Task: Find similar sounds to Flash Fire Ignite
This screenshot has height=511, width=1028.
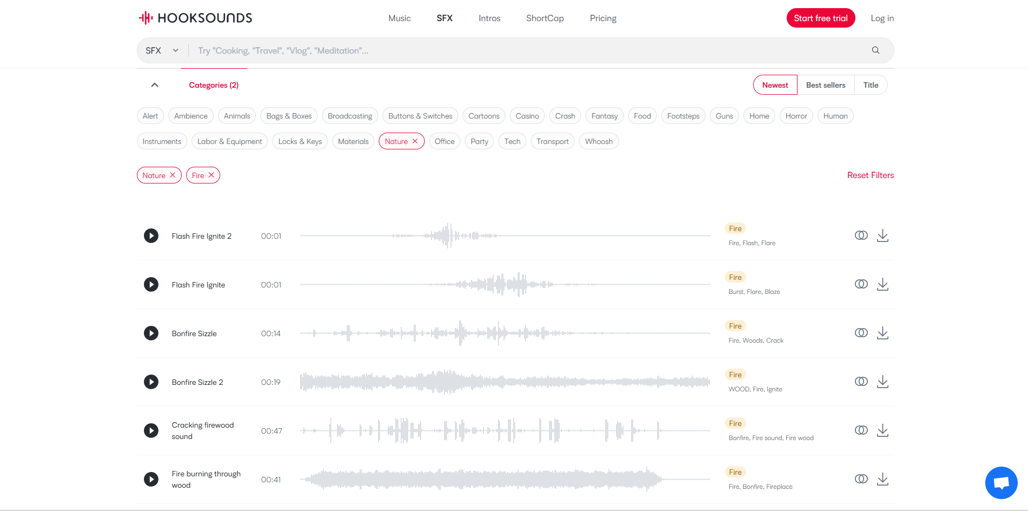Action: tap(861, 284)
